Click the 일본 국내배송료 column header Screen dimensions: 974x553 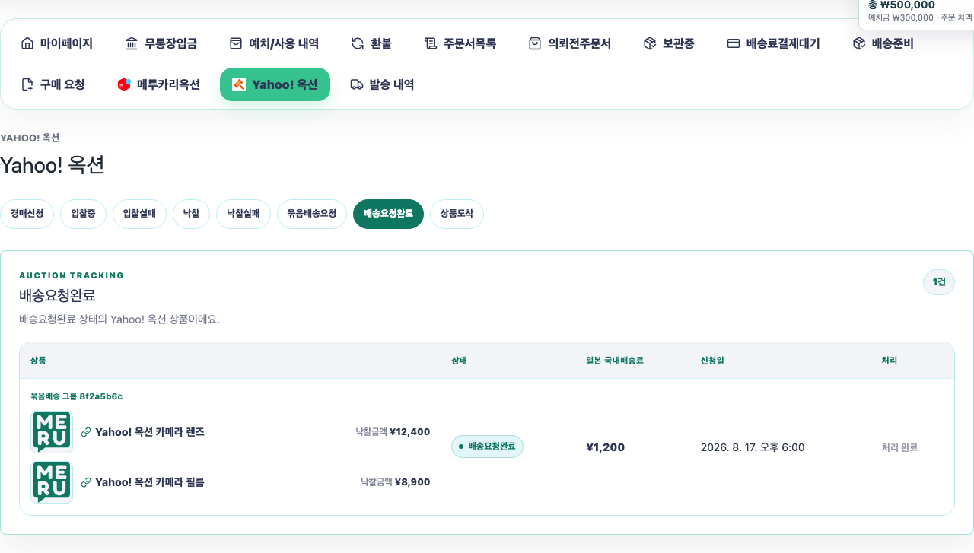coord(615,361)
